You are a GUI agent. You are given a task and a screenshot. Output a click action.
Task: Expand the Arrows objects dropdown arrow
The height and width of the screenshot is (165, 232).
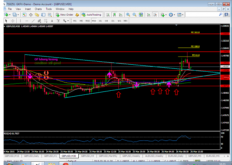tap(68, 21)
